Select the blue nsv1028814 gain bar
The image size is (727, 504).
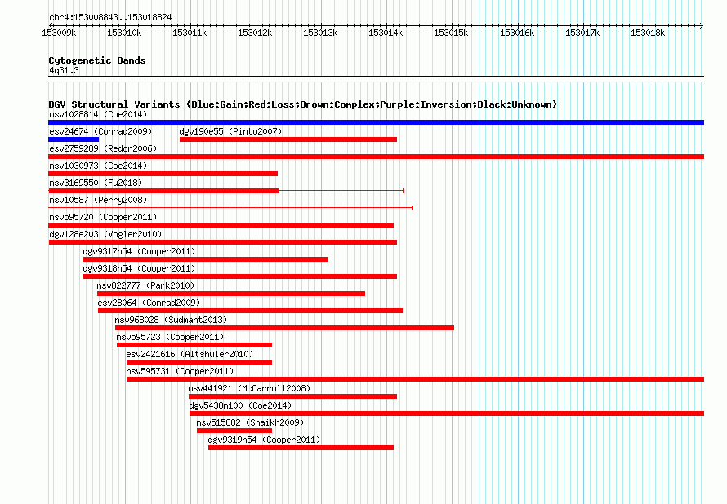[x=376, y=122]
